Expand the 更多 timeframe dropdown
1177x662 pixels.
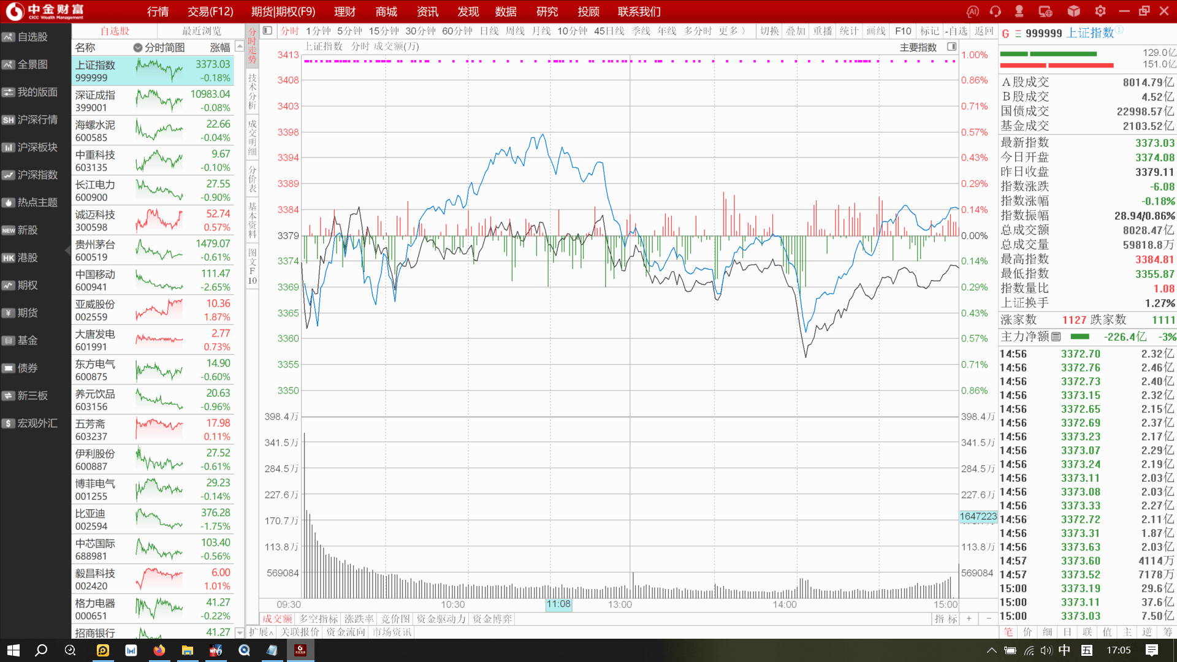(x=733, y=31)
